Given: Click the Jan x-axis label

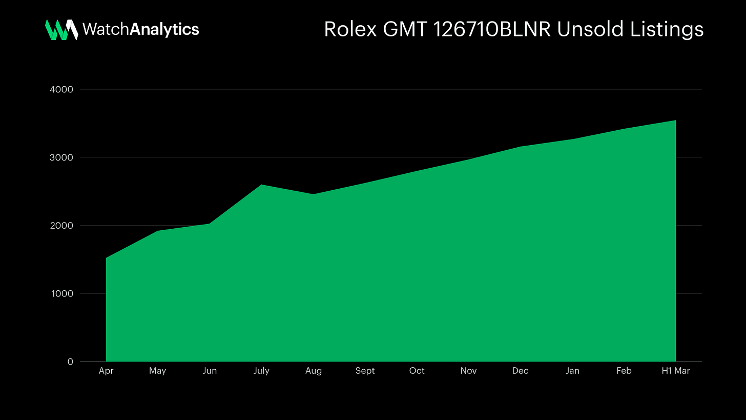Looking at the screenshot, I should point(572,371).
